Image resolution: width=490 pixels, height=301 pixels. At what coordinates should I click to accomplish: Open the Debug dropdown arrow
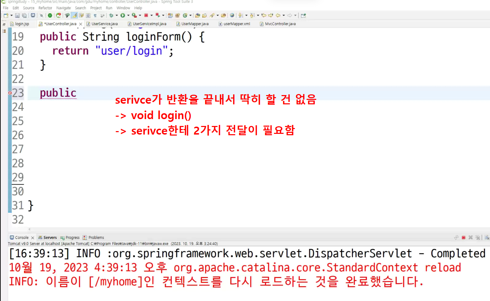pyautogui.click(x=117, y=15)
